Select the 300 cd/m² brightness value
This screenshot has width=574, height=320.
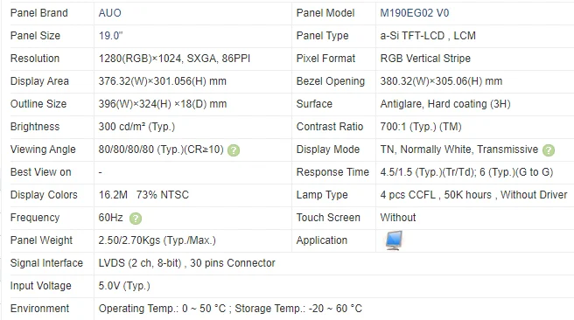click(136, 127)
